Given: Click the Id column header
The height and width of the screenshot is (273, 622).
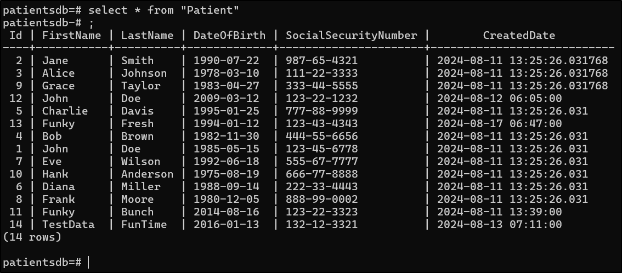Looking at the screenshot, I should coord(16,36).
